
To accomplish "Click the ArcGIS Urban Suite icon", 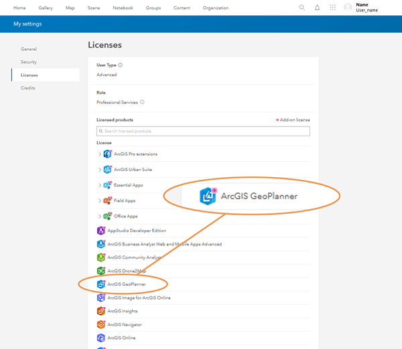I will 107,169.
